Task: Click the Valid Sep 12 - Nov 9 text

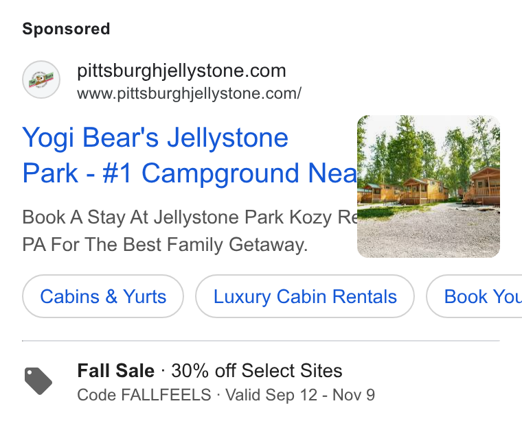Action: tap(300, 395)
